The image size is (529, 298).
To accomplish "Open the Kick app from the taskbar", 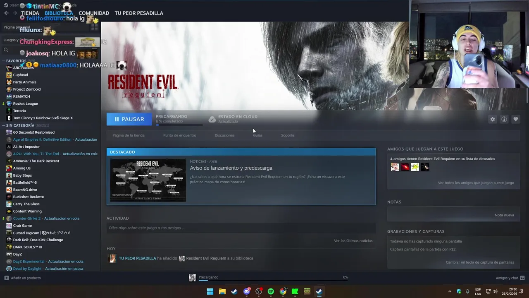I will point(295,291).
